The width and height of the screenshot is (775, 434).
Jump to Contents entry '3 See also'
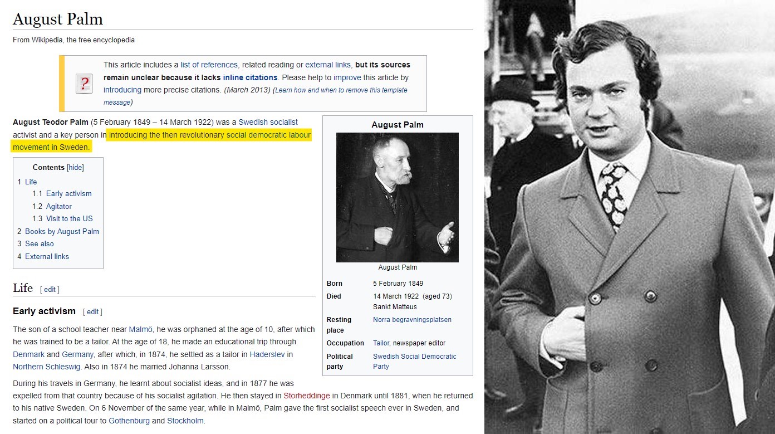click(x=36, y=243)
